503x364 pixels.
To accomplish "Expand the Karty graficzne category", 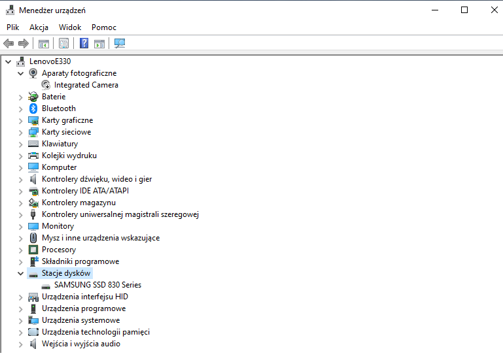I will point(20,120).
